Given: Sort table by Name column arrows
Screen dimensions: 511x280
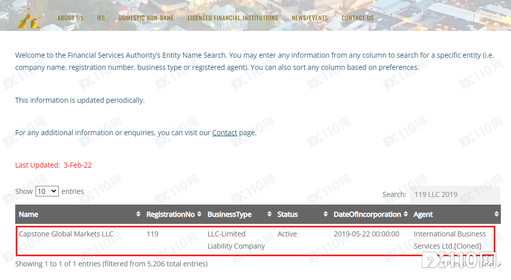Looking at the screenshot, I should click(138, 214).
